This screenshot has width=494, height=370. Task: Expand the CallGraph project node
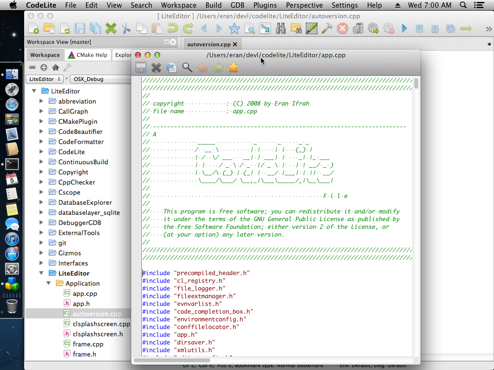(41, 111)
